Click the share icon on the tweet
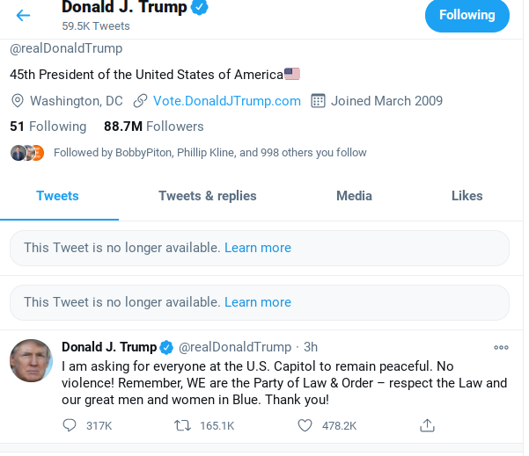529x456 pixels. (427, 425)
